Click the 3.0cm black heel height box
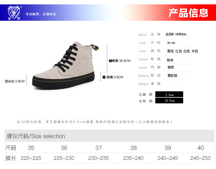The width and height of the screenshot is (216, 169). 169,94
